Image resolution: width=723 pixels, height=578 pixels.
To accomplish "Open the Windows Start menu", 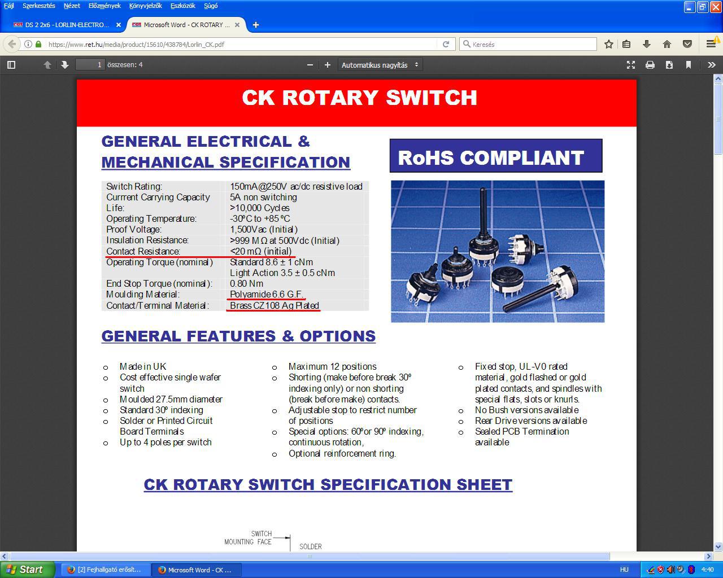I will pyautogui.click(x=27, y=570).
